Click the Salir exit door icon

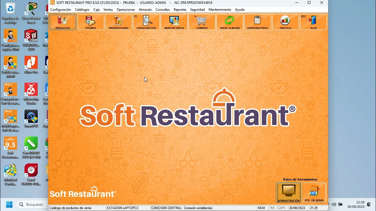coord(313,22)
